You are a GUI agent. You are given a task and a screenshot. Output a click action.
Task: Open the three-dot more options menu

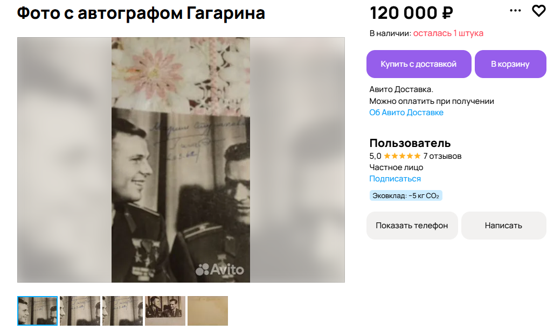pos(515,11)
